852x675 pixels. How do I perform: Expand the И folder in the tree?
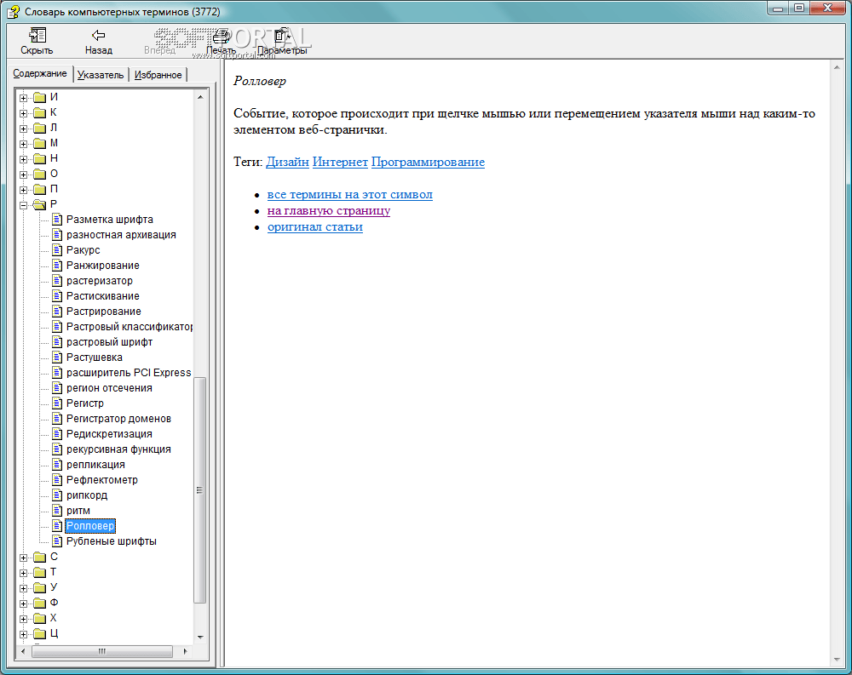pos(23,98)
